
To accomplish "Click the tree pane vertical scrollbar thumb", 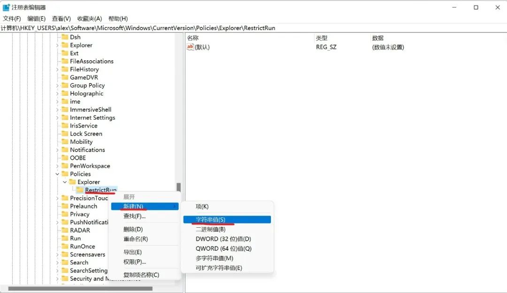I will coord(178,187).
